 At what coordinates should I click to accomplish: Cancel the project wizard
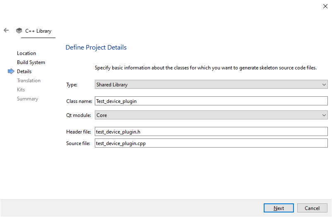tap(312, 208)
